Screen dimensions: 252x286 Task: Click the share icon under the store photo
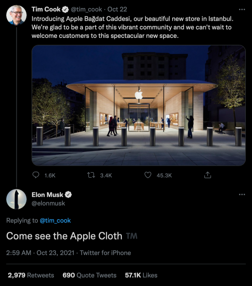tap(208, 175)
